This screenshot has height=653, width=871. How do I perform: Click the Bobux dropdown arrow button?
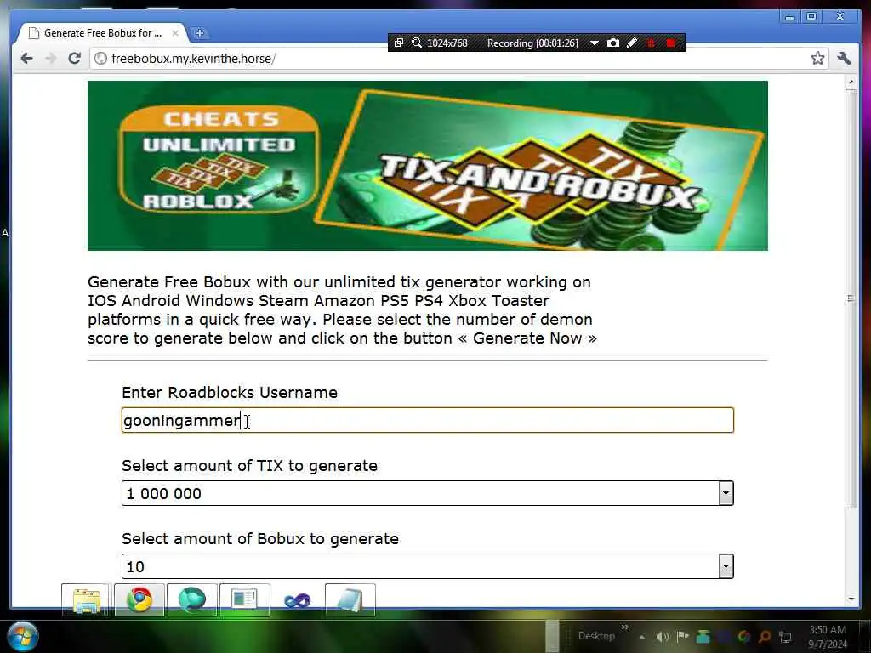pyautogui.click(x=726, y=566)
